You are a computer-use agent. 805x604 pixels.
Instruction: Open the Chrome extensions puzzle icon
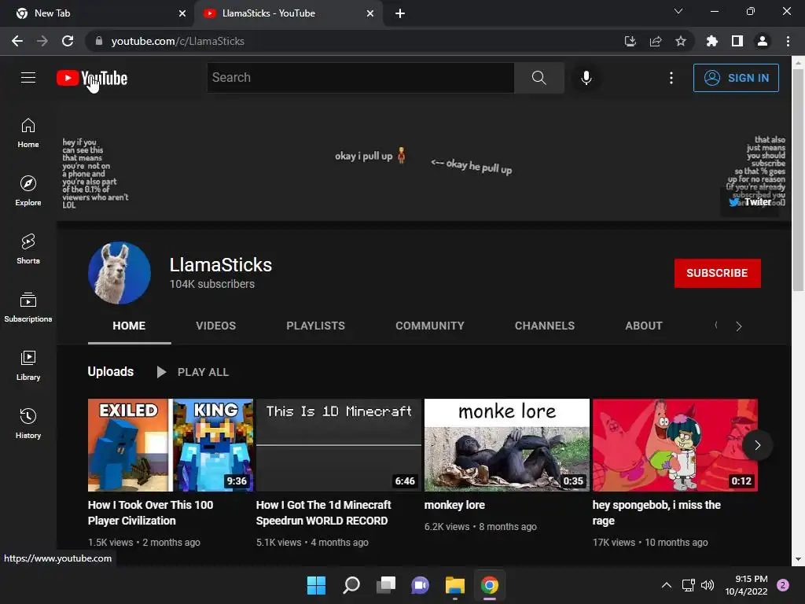pyautogui.click(x=711, y=41)
